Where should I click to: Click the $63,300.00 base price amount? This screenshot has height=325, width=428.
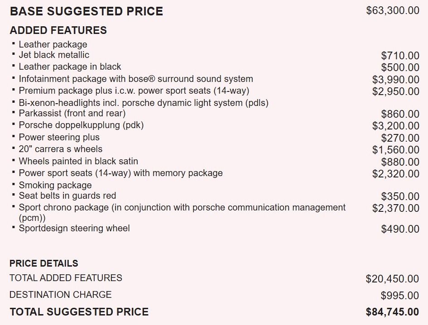(392, 11)
